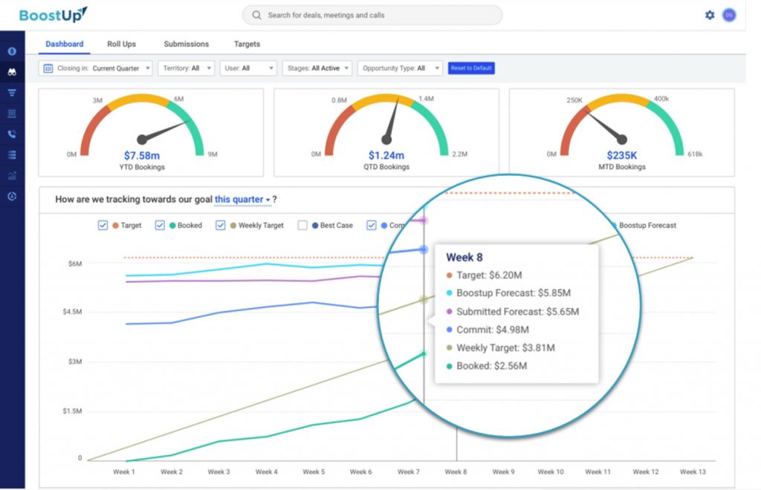Expand the 'this quarter' period selector
Screen dimensions: 761x490
pyautogui.click(x=242, y=199)
